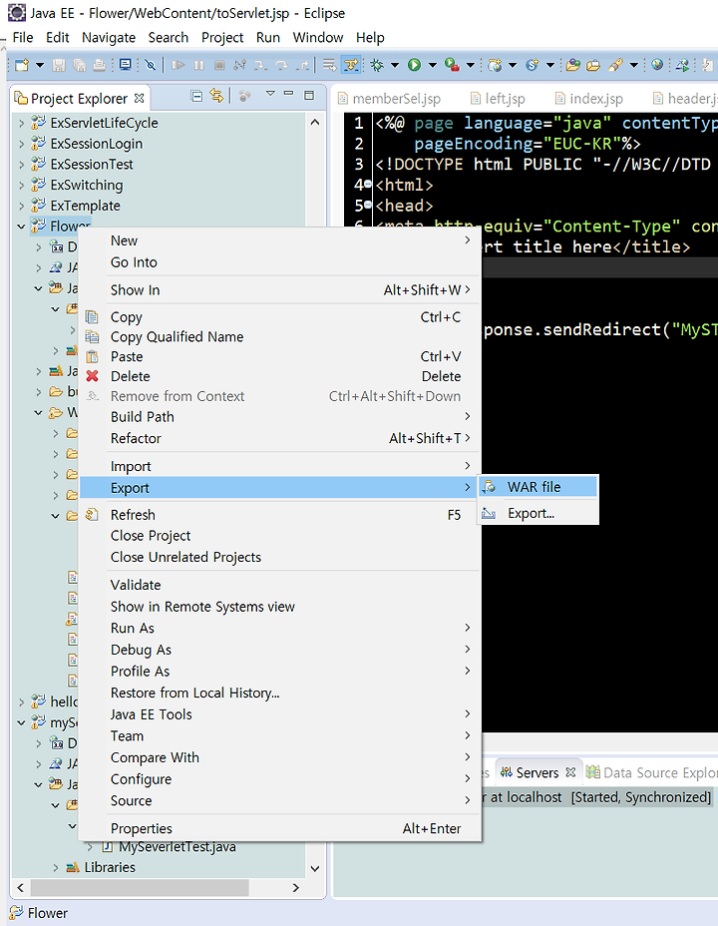Click Collapse All in Project Explorer

[197, 96]
